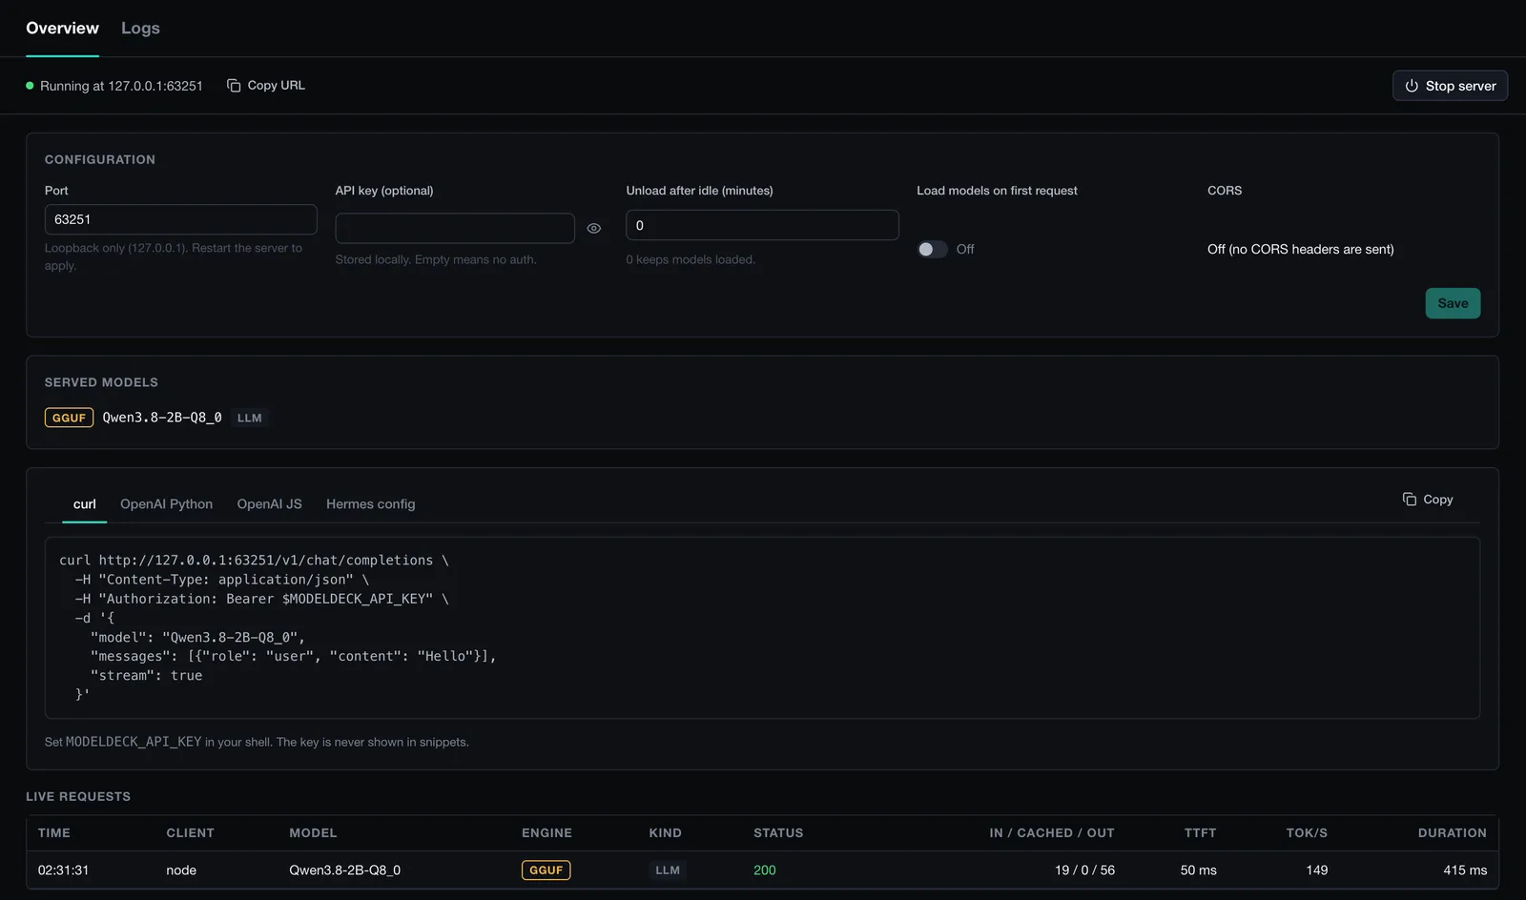
Task: Save the configuration settings
Action: [x=1453, y=303]
